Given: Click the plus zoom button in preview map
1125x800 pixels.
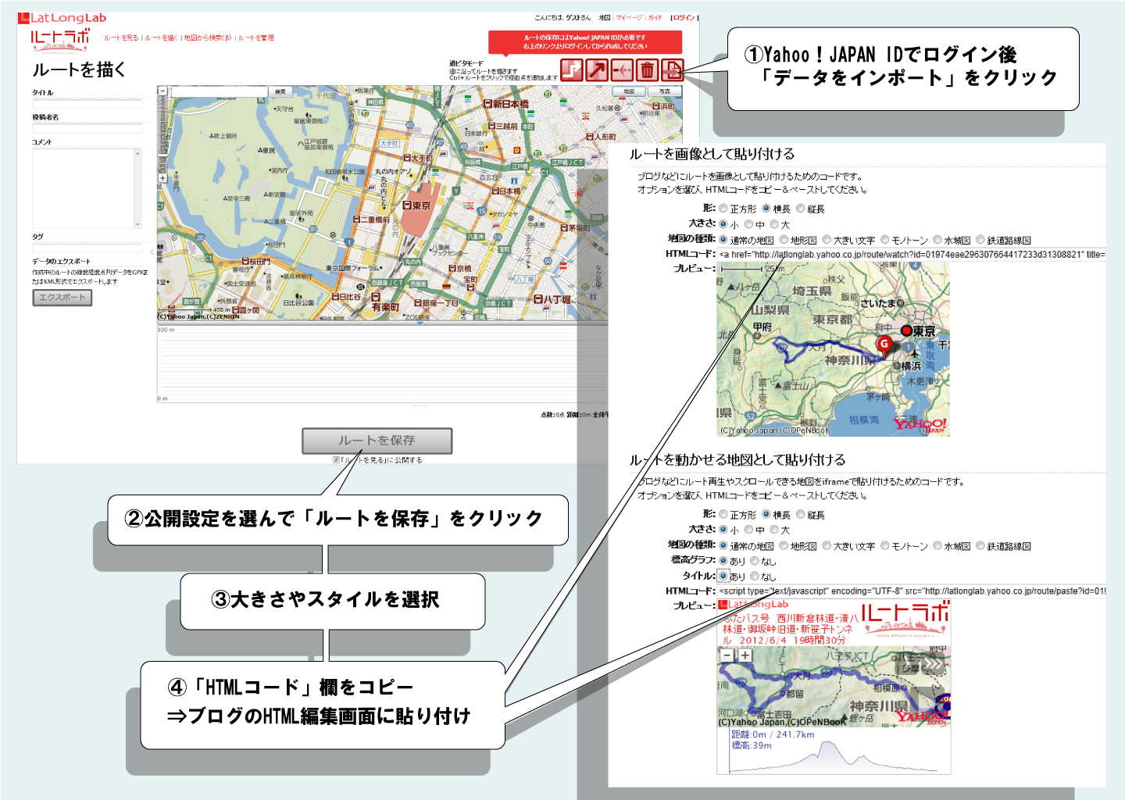Looking at the screenshot, I should tap(745, 655).
